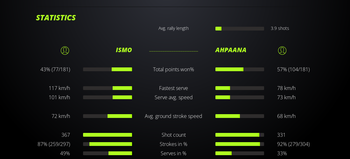Click Ismo's player profile icon

65,51
